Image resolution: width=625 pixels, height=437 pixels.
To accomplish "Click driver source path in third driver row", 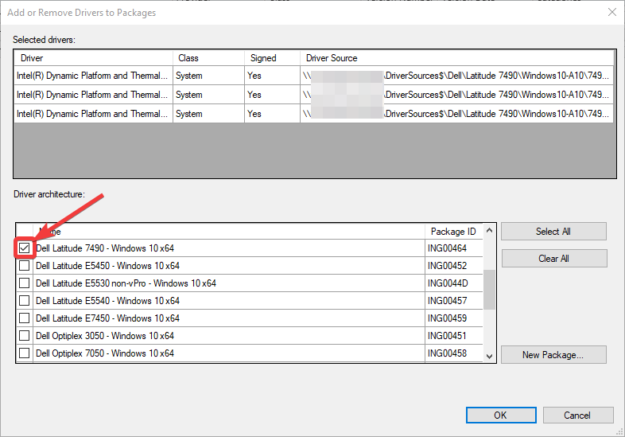I will [x=456, y=114].
